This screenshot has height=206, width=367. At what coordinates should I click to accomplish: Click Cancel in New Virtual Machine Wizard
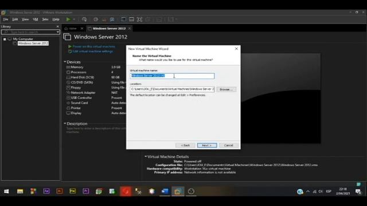point(228,145)
